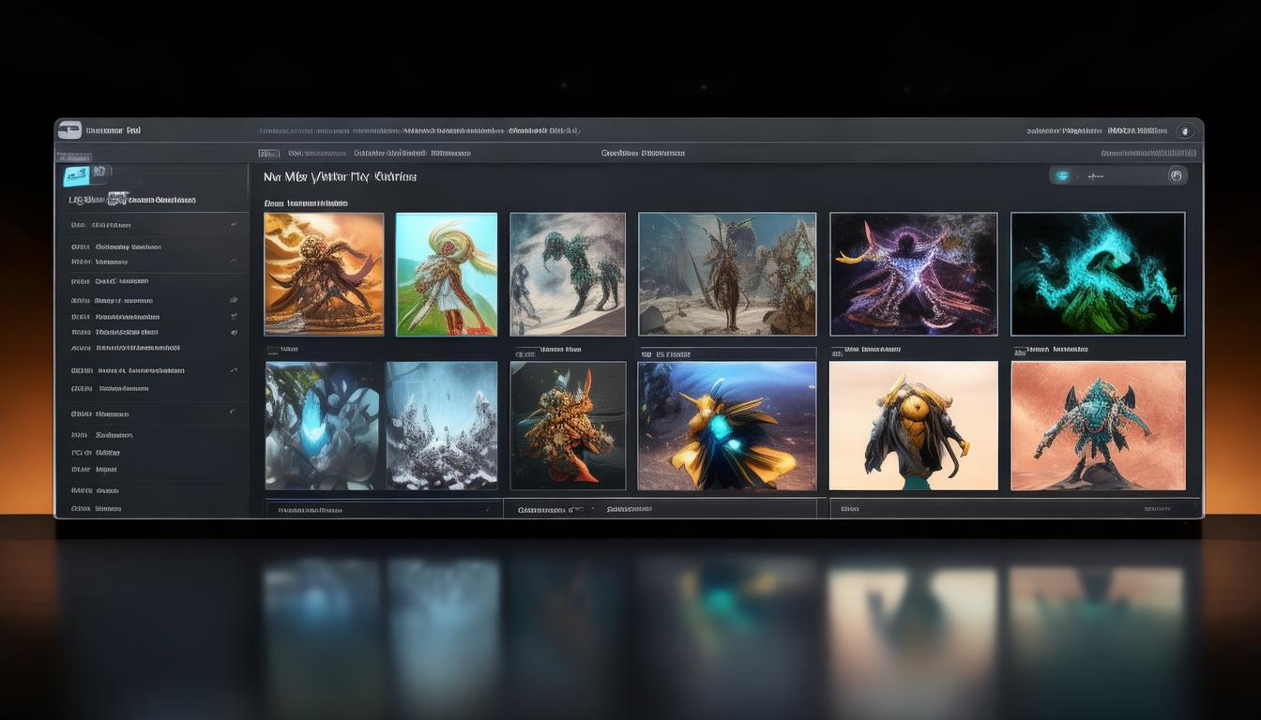Select the cyan highlighted icon in the sidebar header

[76, 175]
